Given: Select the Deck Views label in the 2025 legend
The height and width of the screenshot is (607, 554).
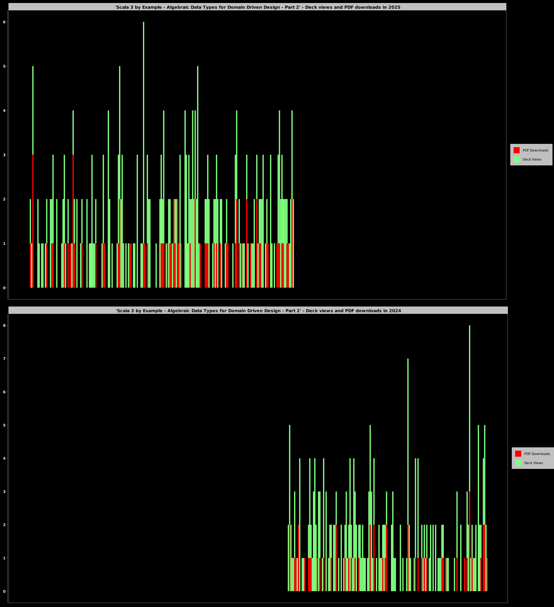Looking at the screenshot, I should click(532, 159).
